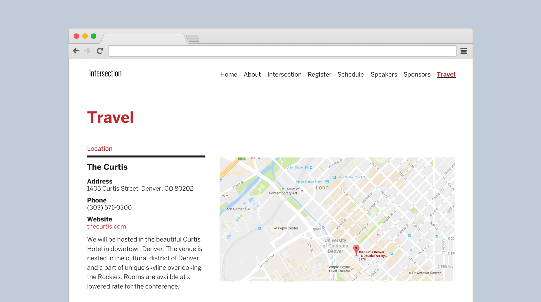Click the red Curtis Denver map pin
541x302 pixels.
point(356,250)
